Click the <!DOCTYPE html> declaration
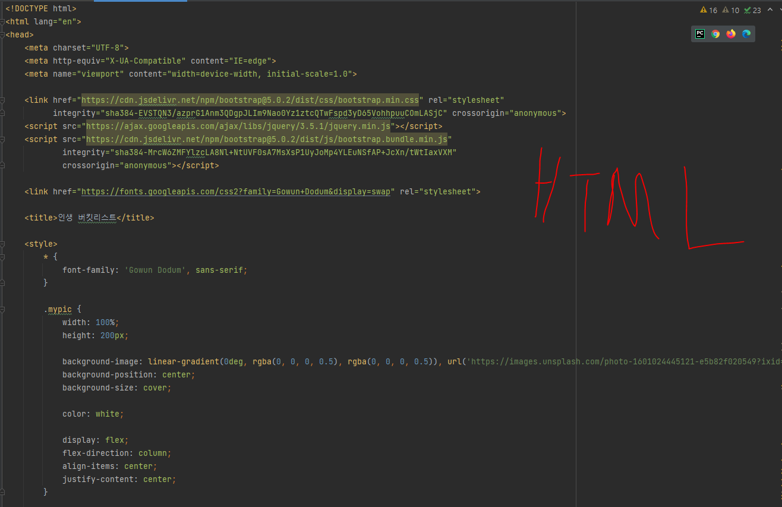The width and height of the screenshot is (782, 507). coord(41,8)
